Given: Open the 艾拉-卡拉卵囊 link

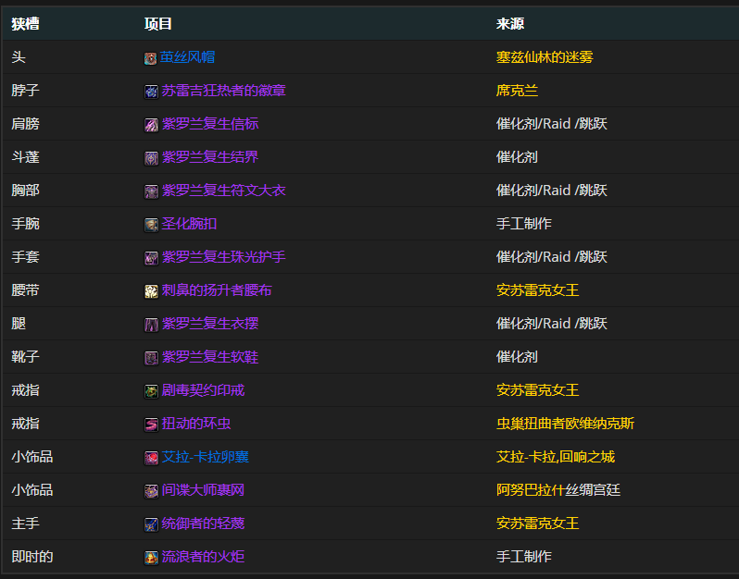Looking at the screenshot, I should [x=205, y=457].
